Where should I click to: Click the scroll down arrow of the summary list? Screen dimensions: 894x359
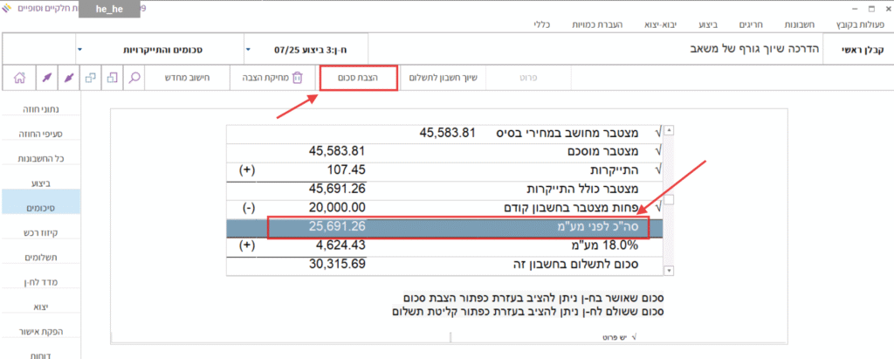click(670, 270)
